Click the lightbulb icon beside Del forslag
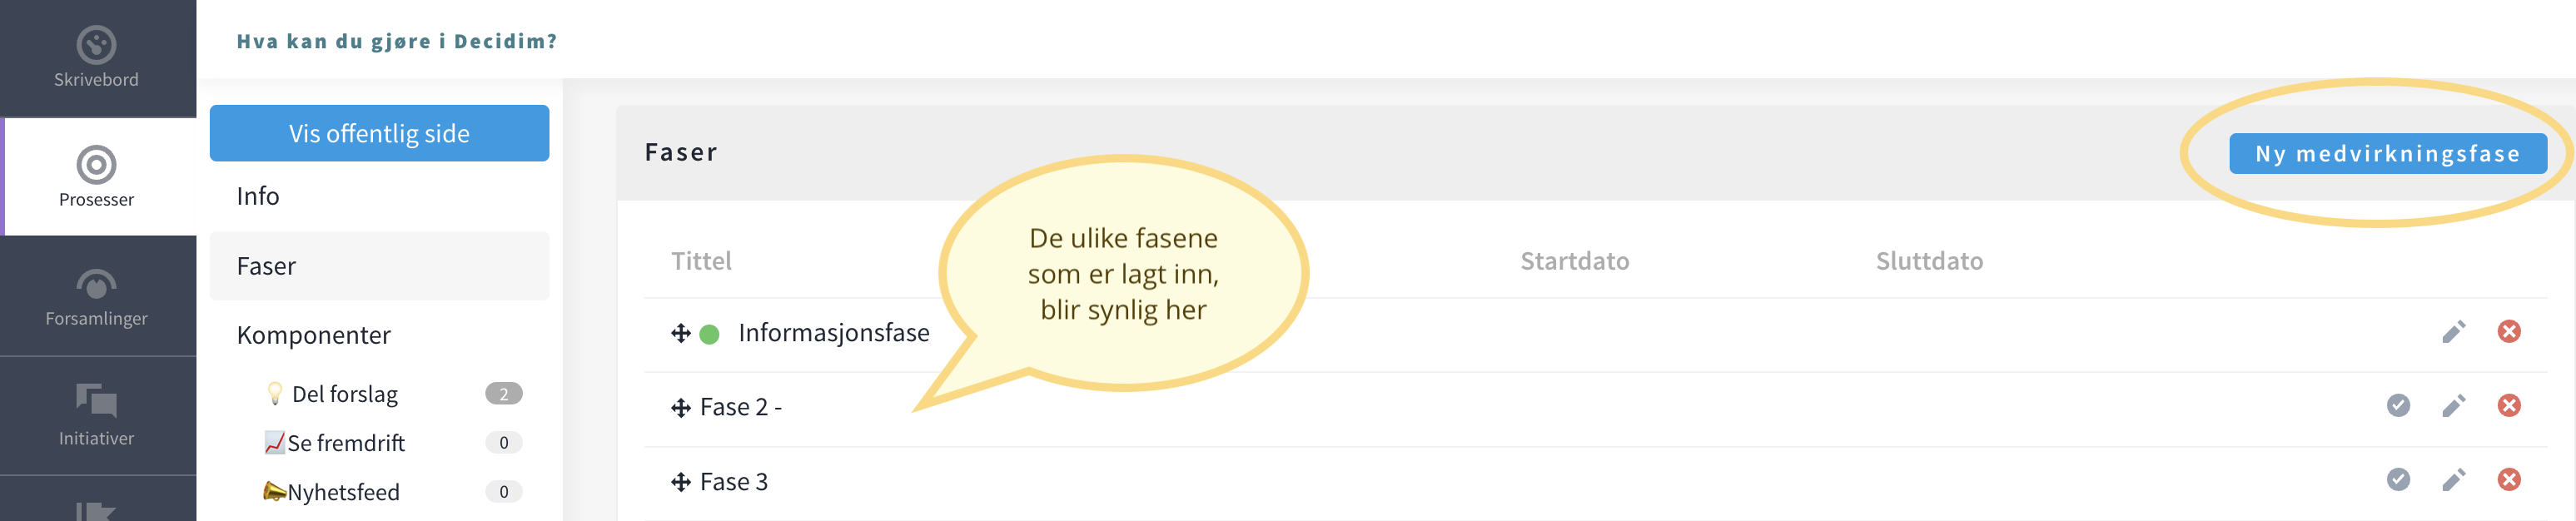 (272, 392)
